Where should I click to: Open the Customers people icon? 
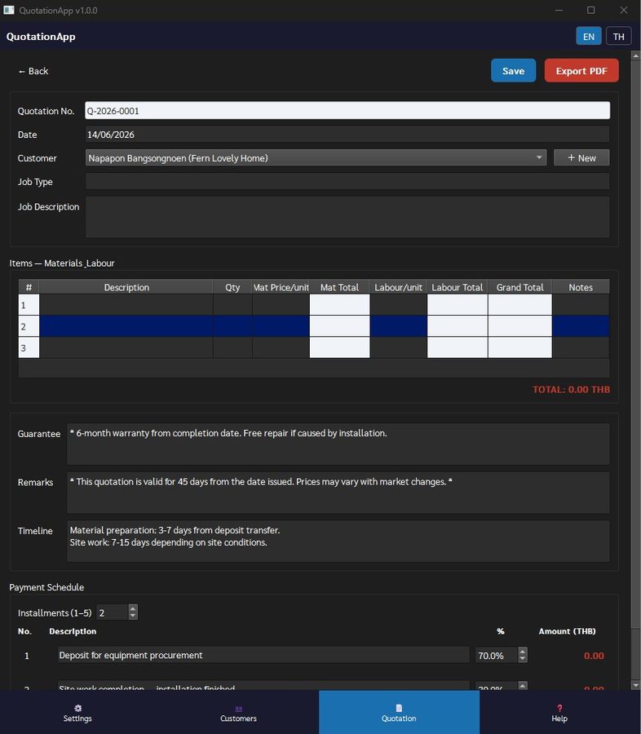click(238, 709)
